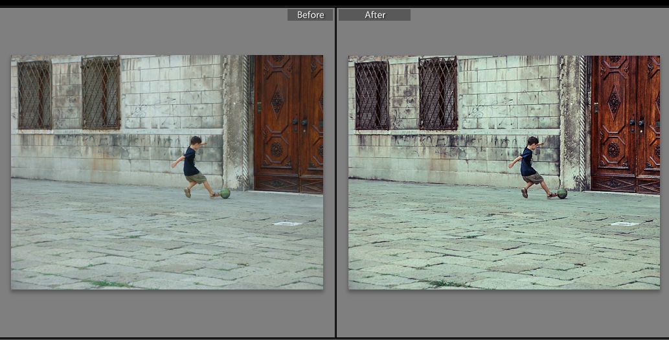Click the After view label
The height and width of the screenshot is (340, 669).
[x=374, y=15]
